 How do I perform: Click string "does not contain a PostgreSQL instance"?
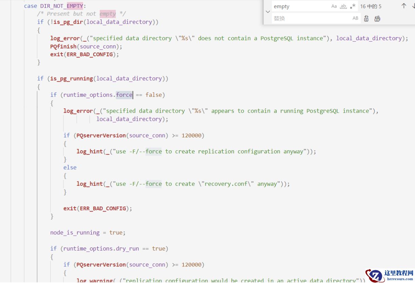click(x=261, y=38)
